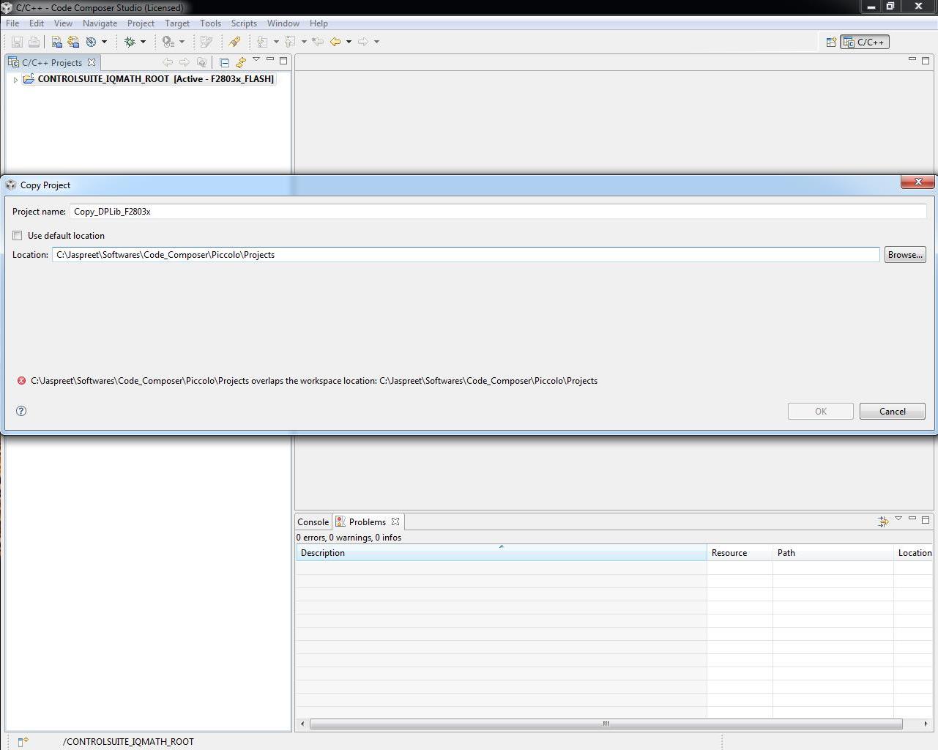Open the C/C++ Projects view menu triangle
The height and width of the screenshot is (750, 938).
click(256, 59)
